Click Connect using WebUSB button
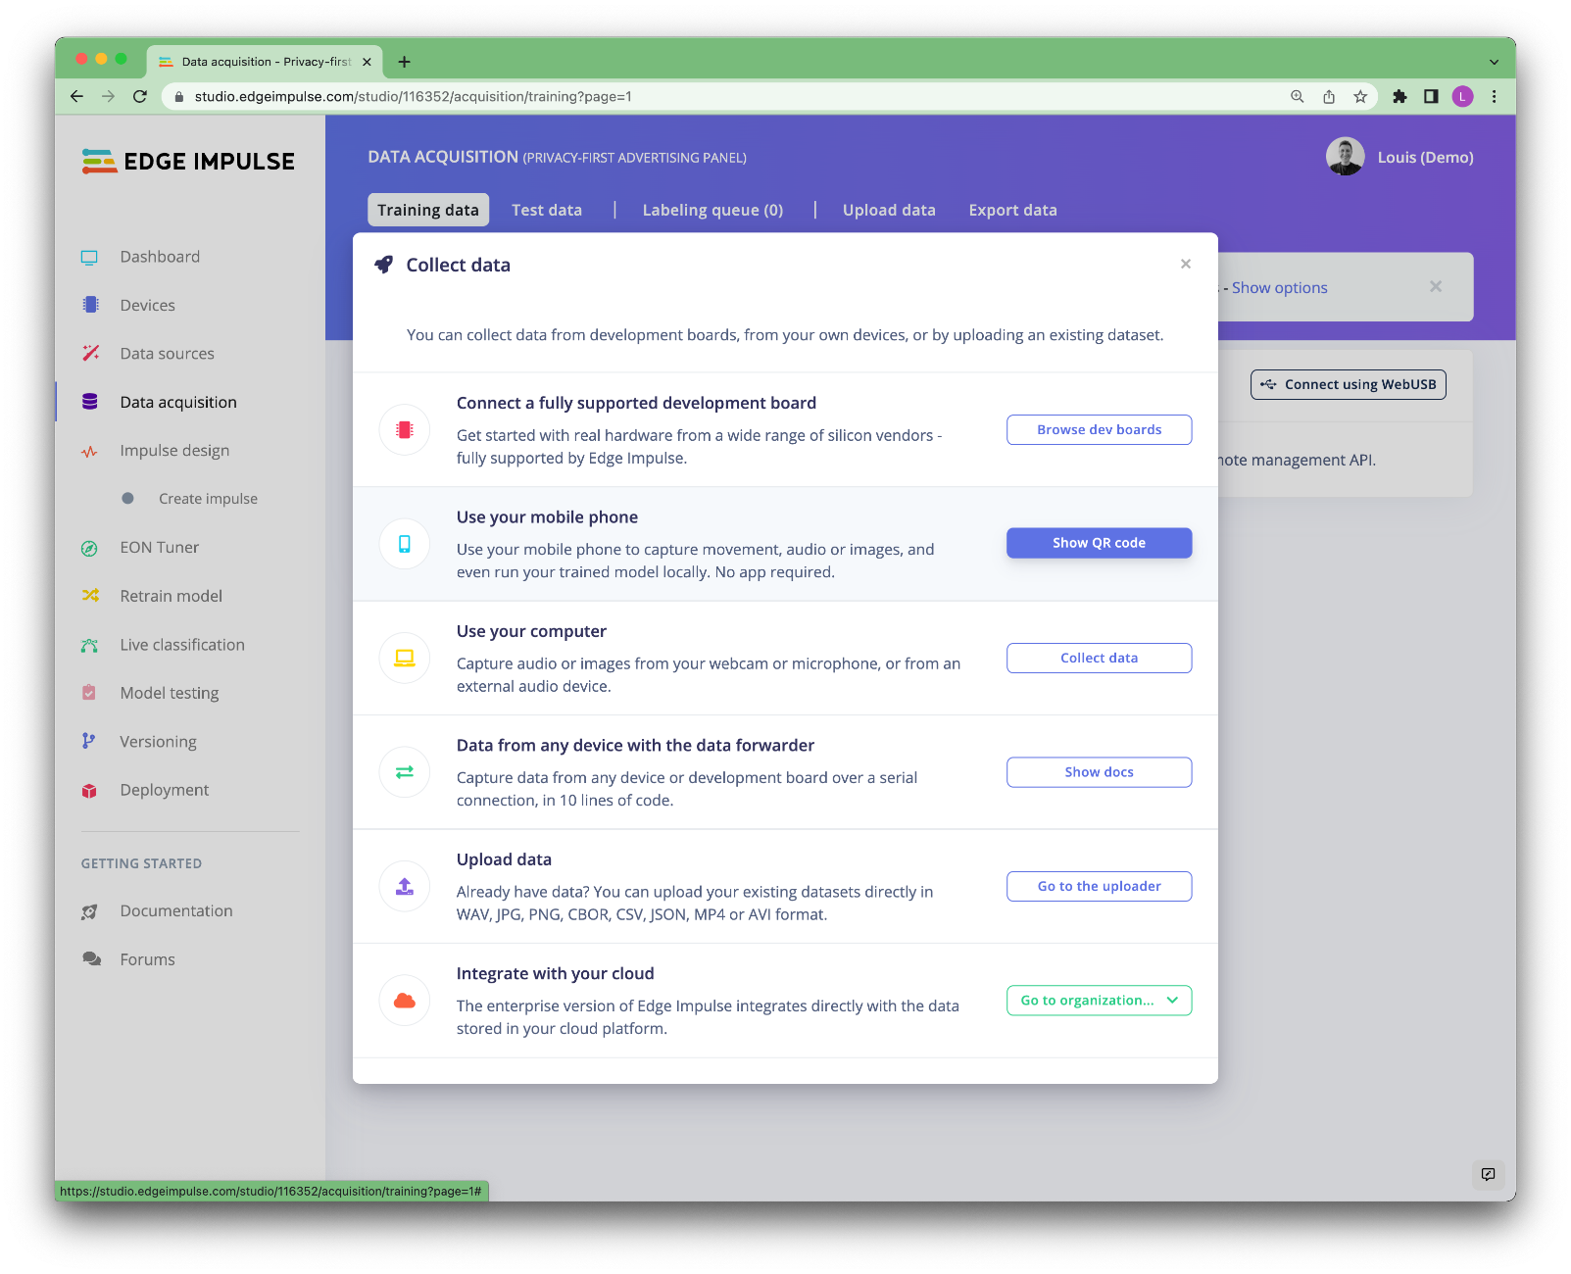This screenshot has height=1274, width=1571. (x=1348, y=384)
